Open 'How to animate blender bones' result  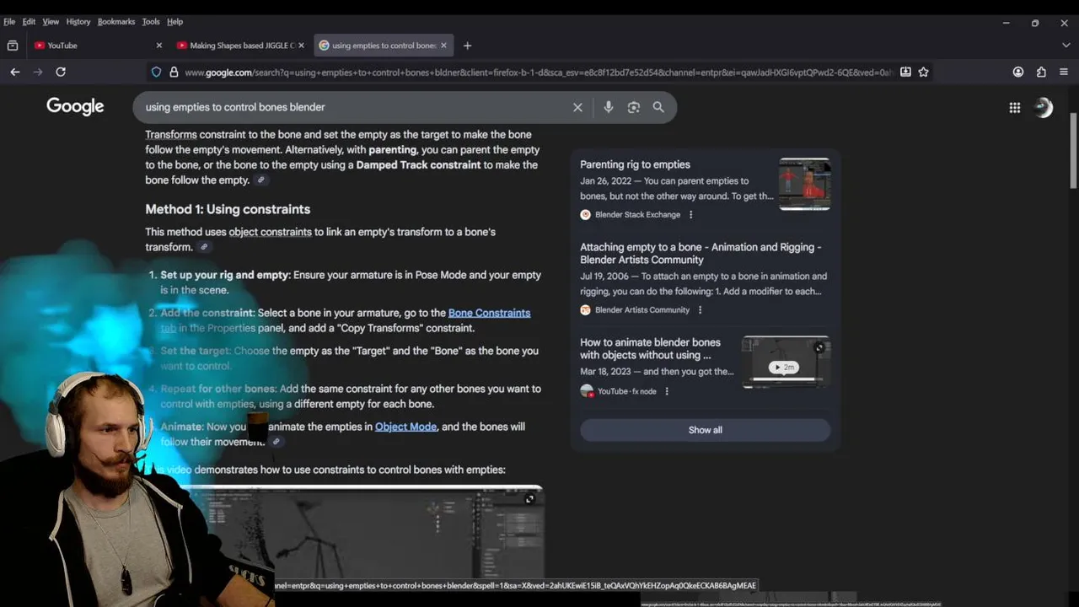pyautogui.click(x=650, y=349)
